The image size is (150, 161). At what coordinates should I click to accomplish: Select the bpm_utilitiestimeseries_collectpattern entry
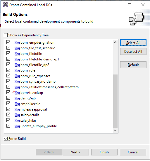click(49, 87)
